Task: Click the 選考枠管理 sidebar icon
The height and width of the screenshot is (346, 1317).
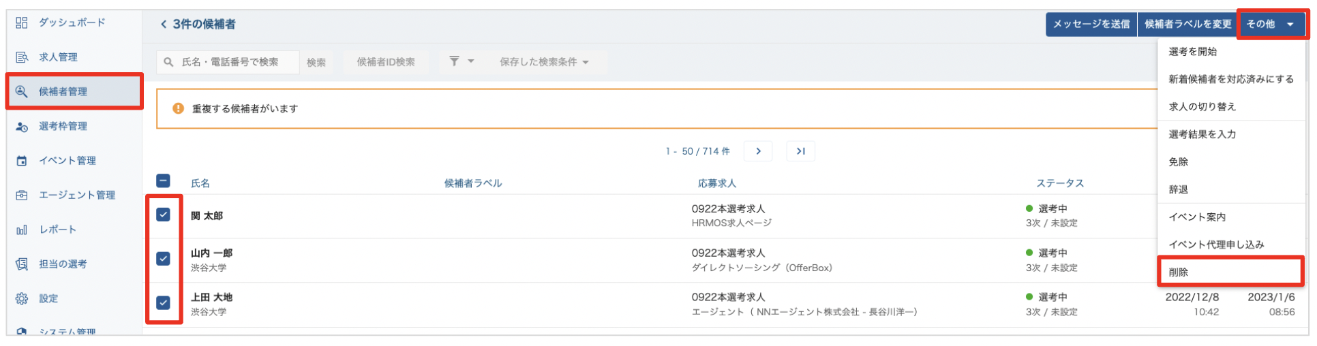Action: 22,127
